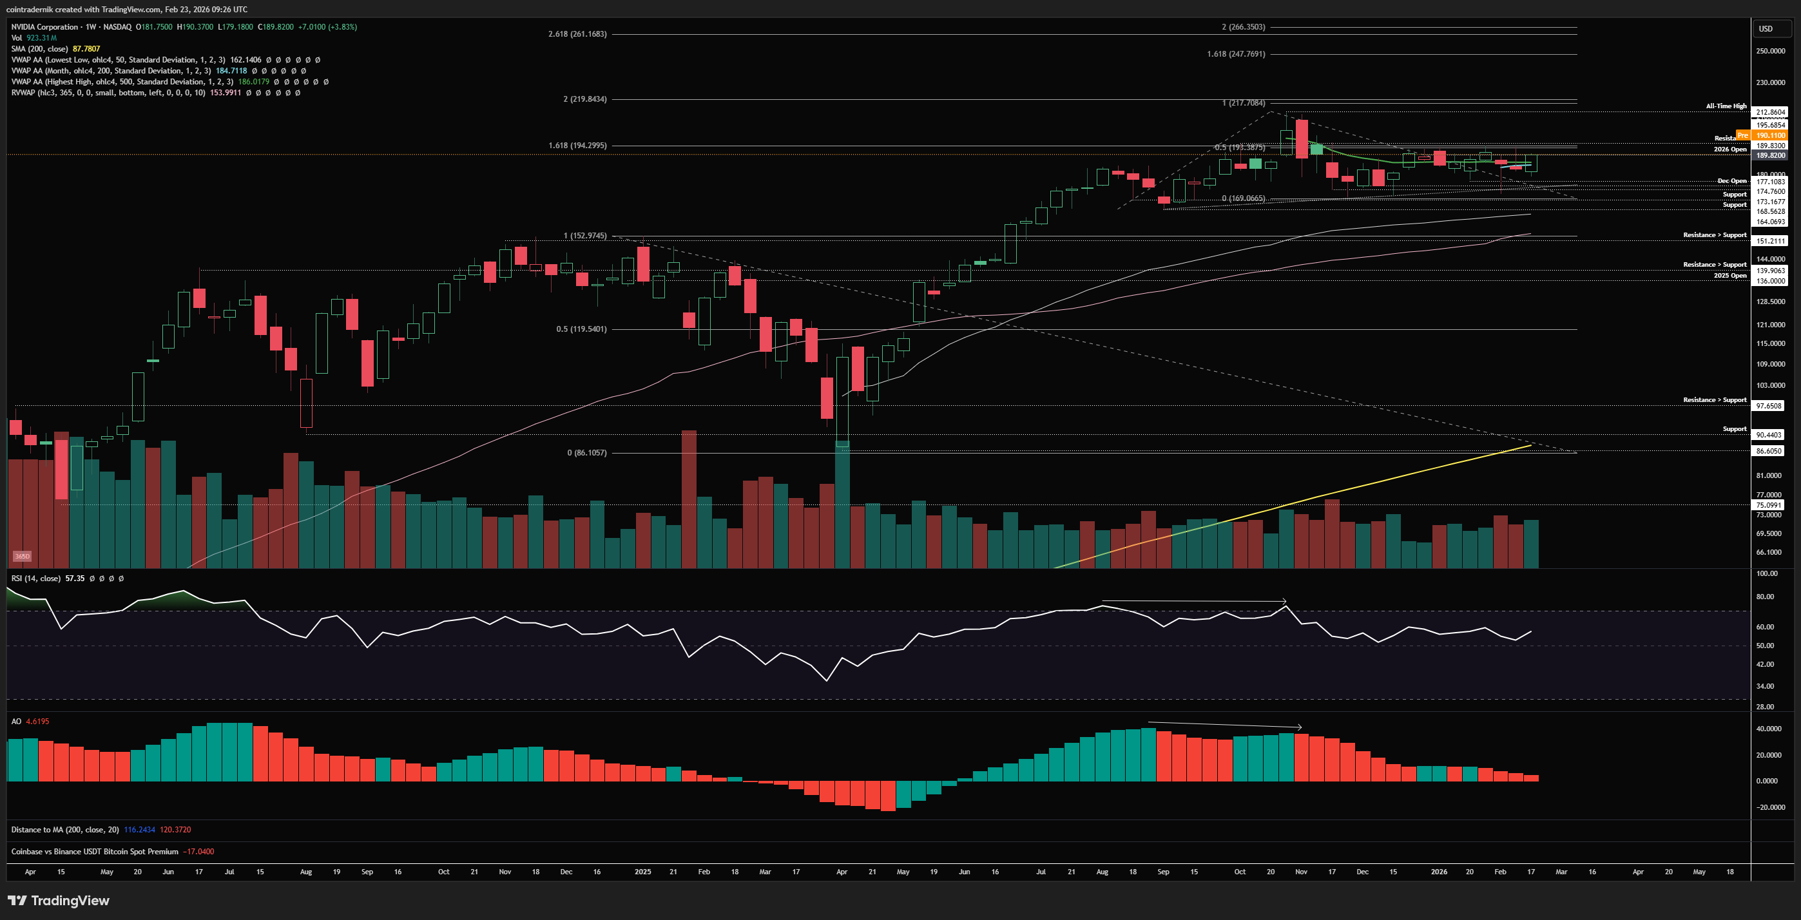Click the red 365D label on volume
Image resolution: width=1801 pixels, height=920 pixels.
click(x=23, y=557)
